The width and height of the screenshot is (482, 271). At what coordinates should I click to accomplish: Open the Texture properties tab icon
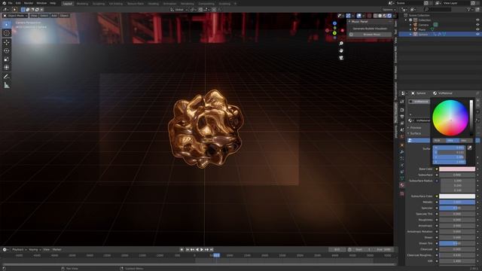[402, 194]
